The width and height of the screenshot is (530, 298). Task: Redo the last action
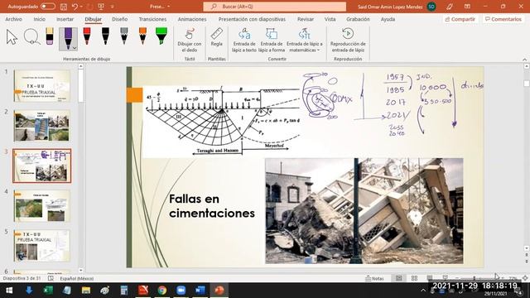[90, 7]
